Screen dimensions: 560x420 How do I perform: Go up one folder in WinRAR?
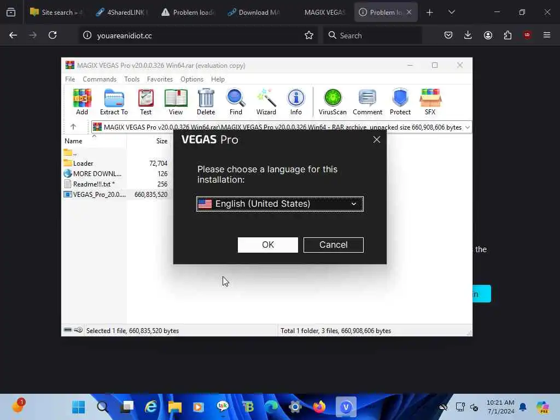[x=73, y=127]
